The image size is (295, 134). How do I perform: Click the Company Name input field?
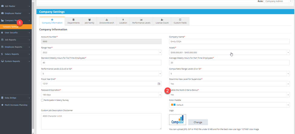coord(229,42)
